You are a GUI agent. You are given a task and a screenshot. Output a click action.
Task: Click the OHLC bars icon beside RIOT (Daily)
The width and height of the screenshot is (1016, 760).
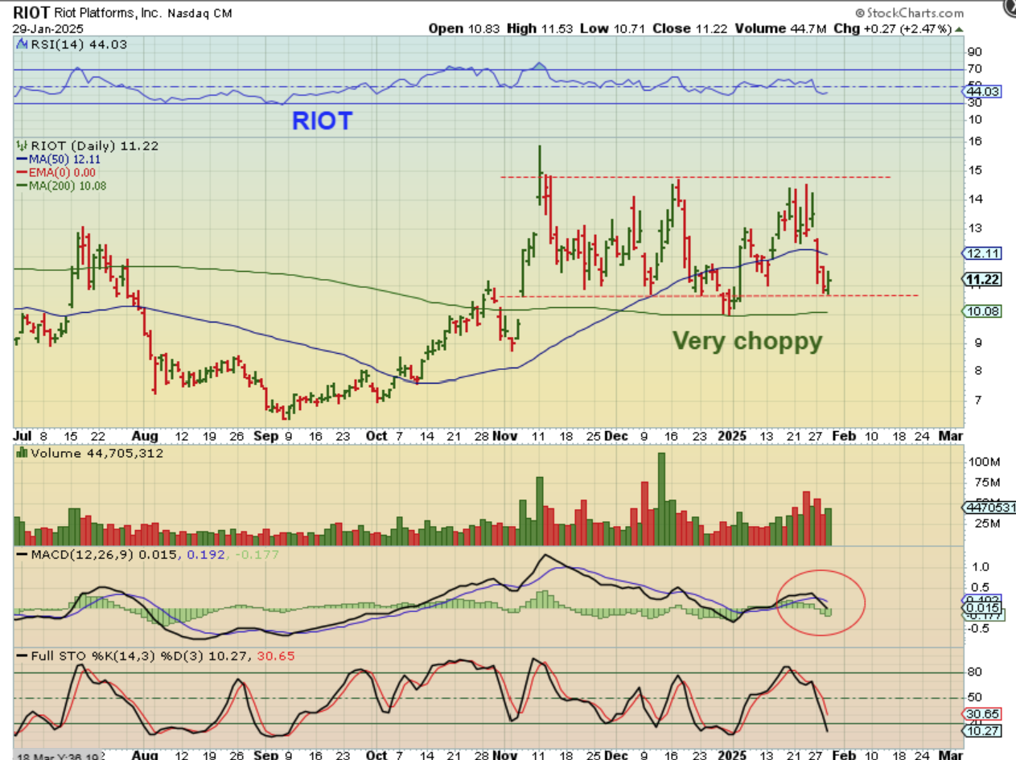click(22, 146)
